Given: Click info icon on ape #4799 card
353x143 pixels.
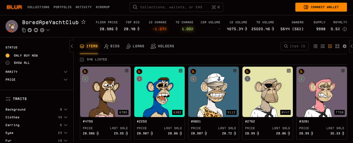Looking at the screenshot, I should click(85, 79).
